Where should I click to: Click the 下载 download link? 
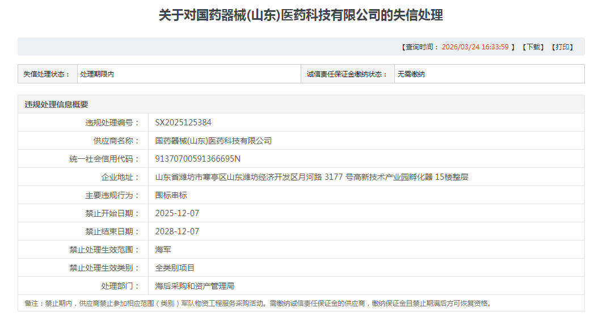tap(533, 47)
